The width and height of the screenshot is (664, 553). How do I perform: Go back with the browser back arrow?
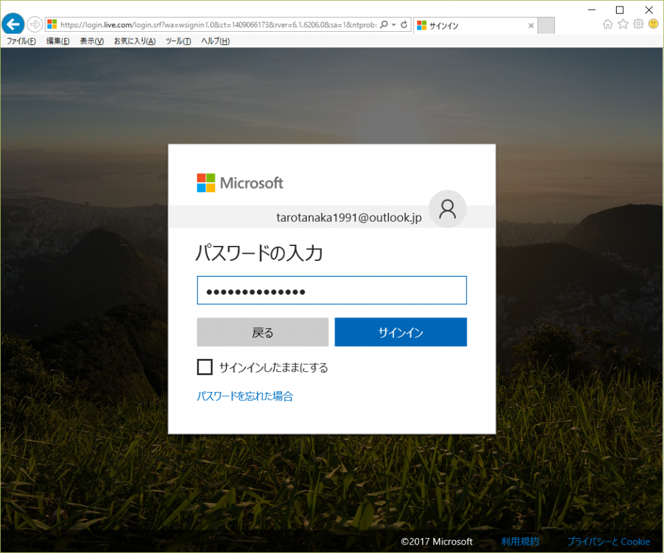tap(13, 24)
